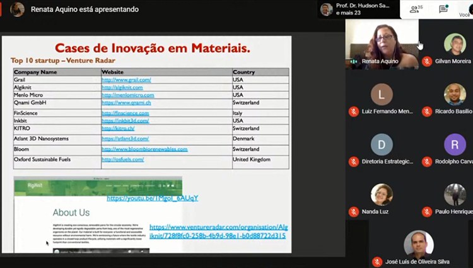The width and height of the screenshot is (473, 268).
Task: Select Nanda Luz's participant avatar
Action: (382, 194)
